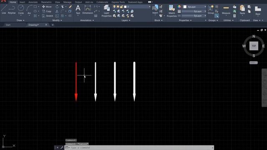The width and height of the screenshot is (267, 150).
Task: Activate the Copy command in Modify panel
Action: (47, 11)
